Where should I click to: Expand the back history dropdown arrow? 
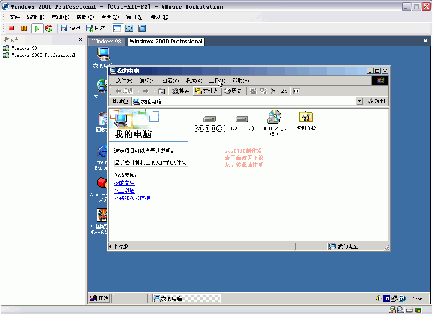click(138, 91)
